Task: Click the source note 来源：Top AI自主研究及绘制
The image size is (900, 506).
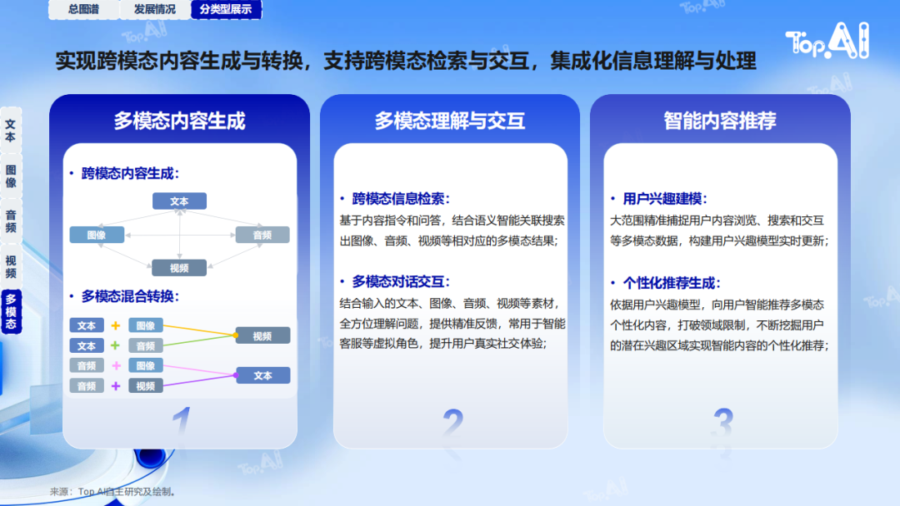Action: pyautogui.click(x=112, y=492)
